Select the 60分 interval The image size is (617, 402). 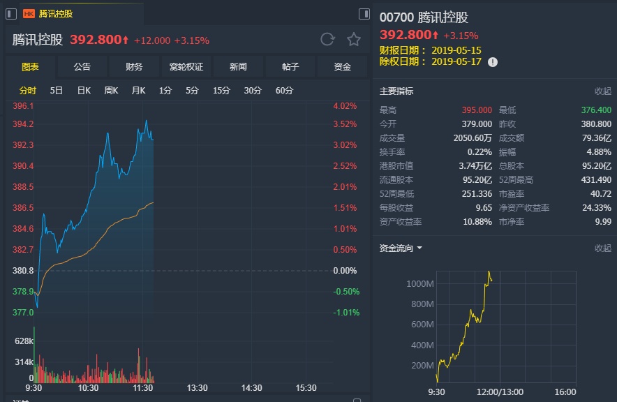(x=284, y=91)
